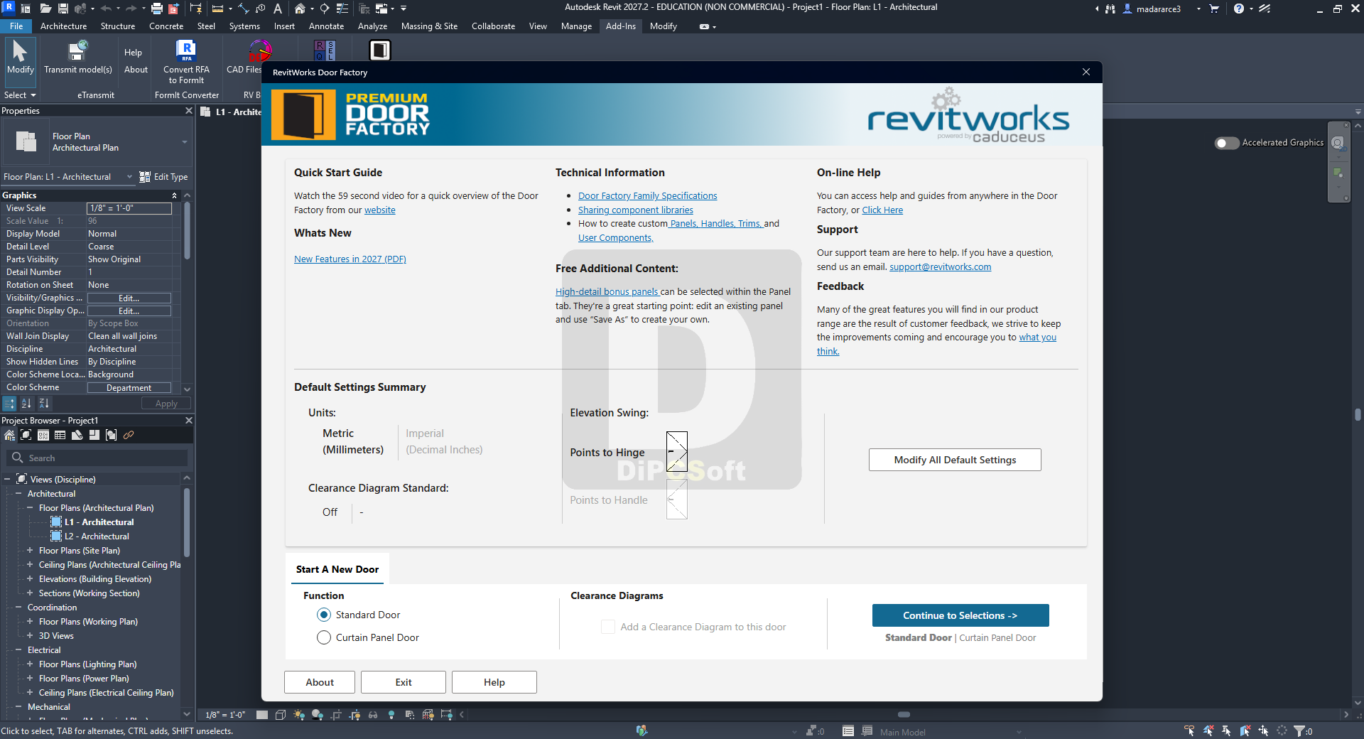Sort properties A to Z ascending icon
The image size is (1364, 739).
26,404
